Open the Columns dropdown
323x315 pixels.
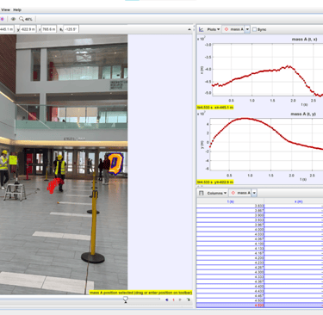click(x=217, y=193)
